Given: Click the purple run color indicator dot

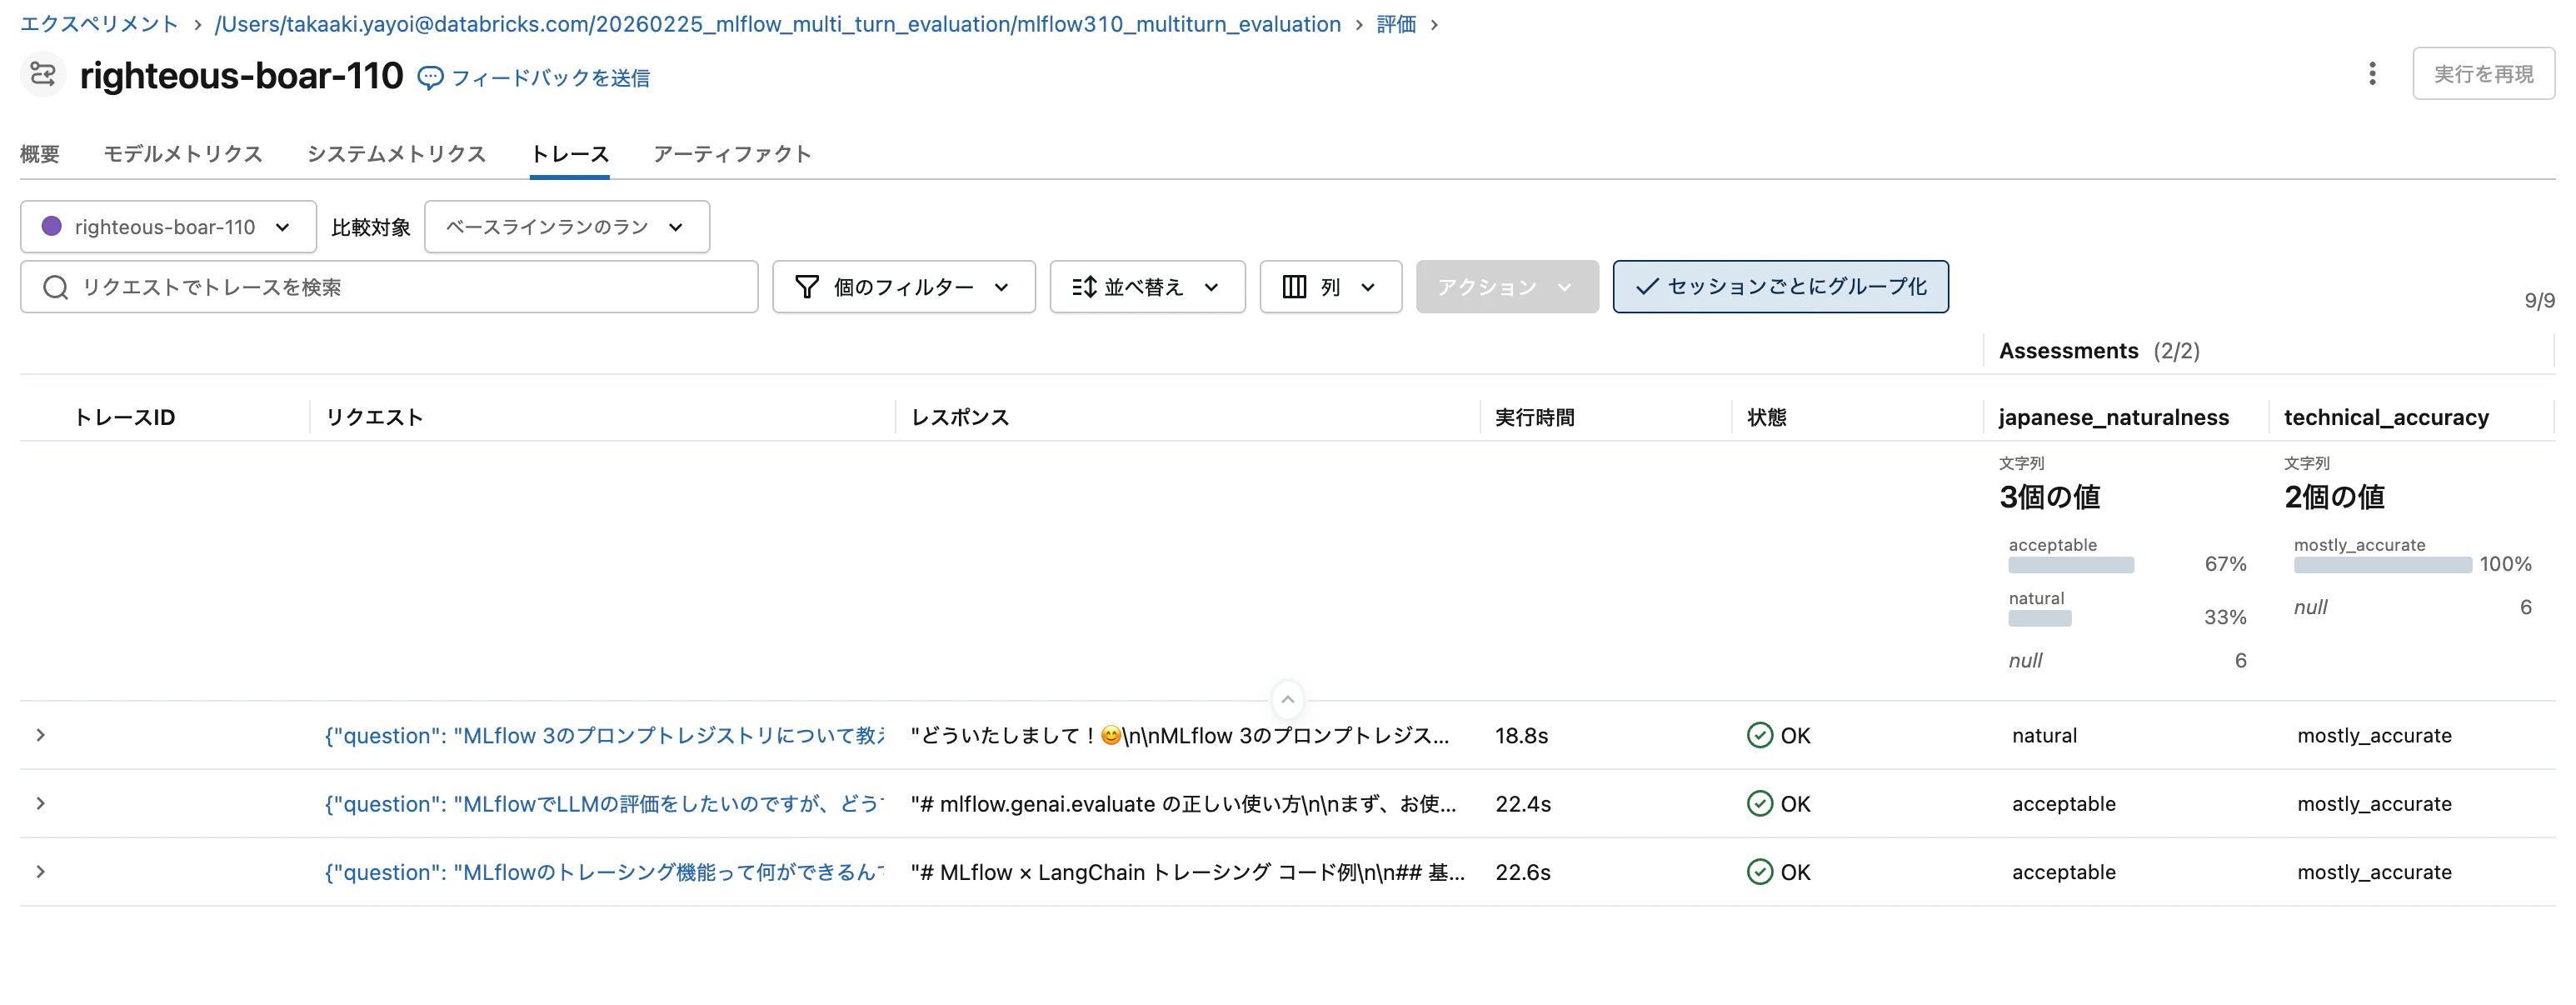Looking at the screenshot, I should (52, 226).
